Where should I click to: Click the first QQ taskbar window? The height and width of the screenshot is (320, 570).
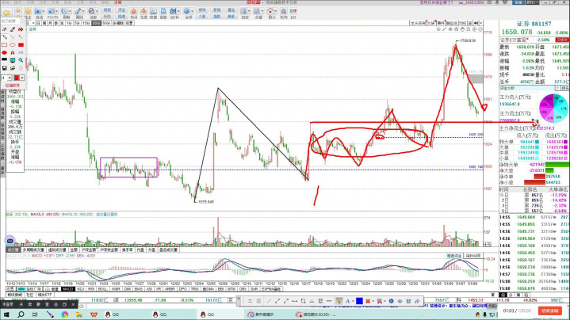coord(113,314)
